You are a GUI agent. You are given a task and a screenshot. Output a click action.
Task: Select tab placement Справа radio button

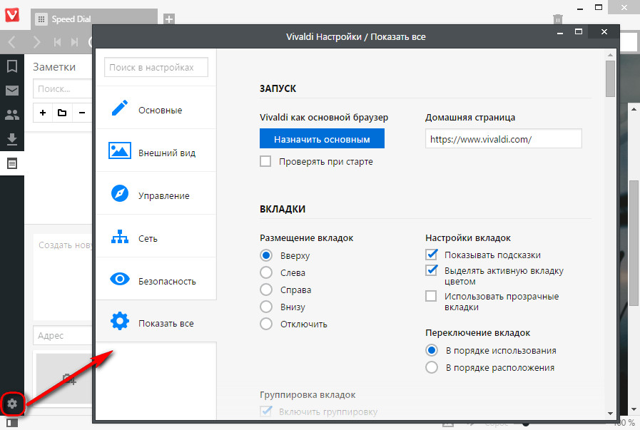pyautogui.click(x=266, y=290)
